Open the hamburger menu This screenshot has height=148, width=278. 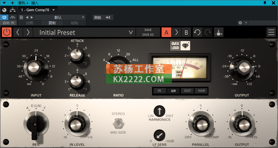271,32
